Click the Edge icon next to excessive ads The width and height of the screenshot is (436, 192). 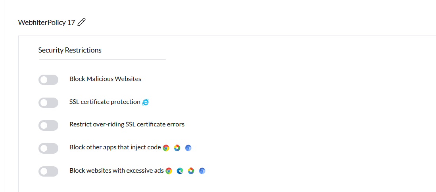coord(180,171)
